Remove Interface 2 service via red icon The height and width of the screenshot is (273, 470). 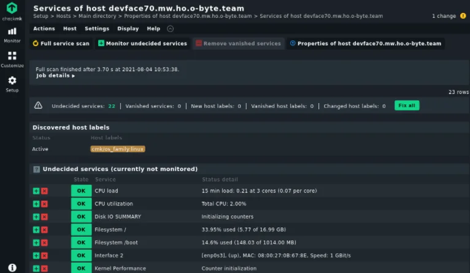pyautogui.click(x=44, y=255)
